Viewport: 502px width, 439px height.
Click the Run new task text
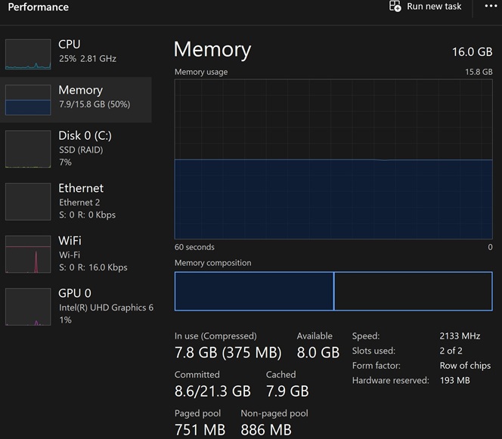[434, 6]
